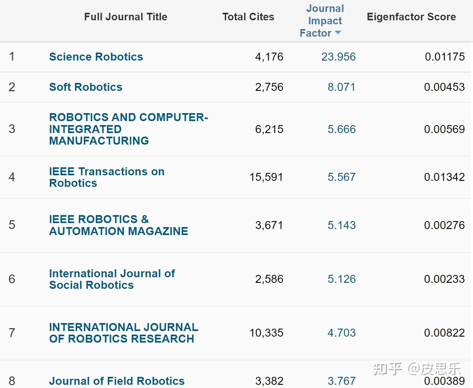
Task: Open Robotics and Computer-Integrated Manufacturing link
Action: [x=128, y=129]
